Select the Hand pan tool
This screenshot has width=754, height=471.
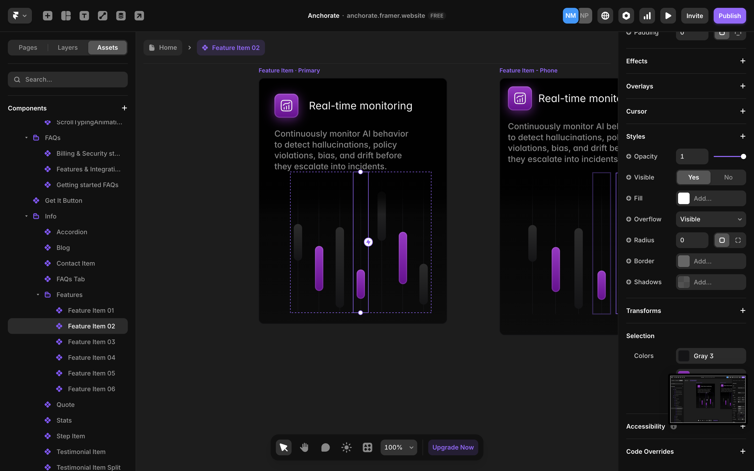[304, 447]
